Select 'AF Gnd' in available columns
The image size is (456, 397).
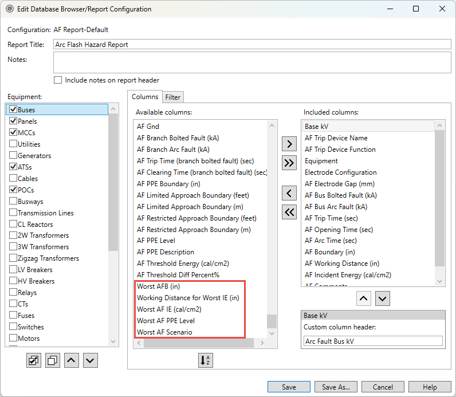coord(148,127)
